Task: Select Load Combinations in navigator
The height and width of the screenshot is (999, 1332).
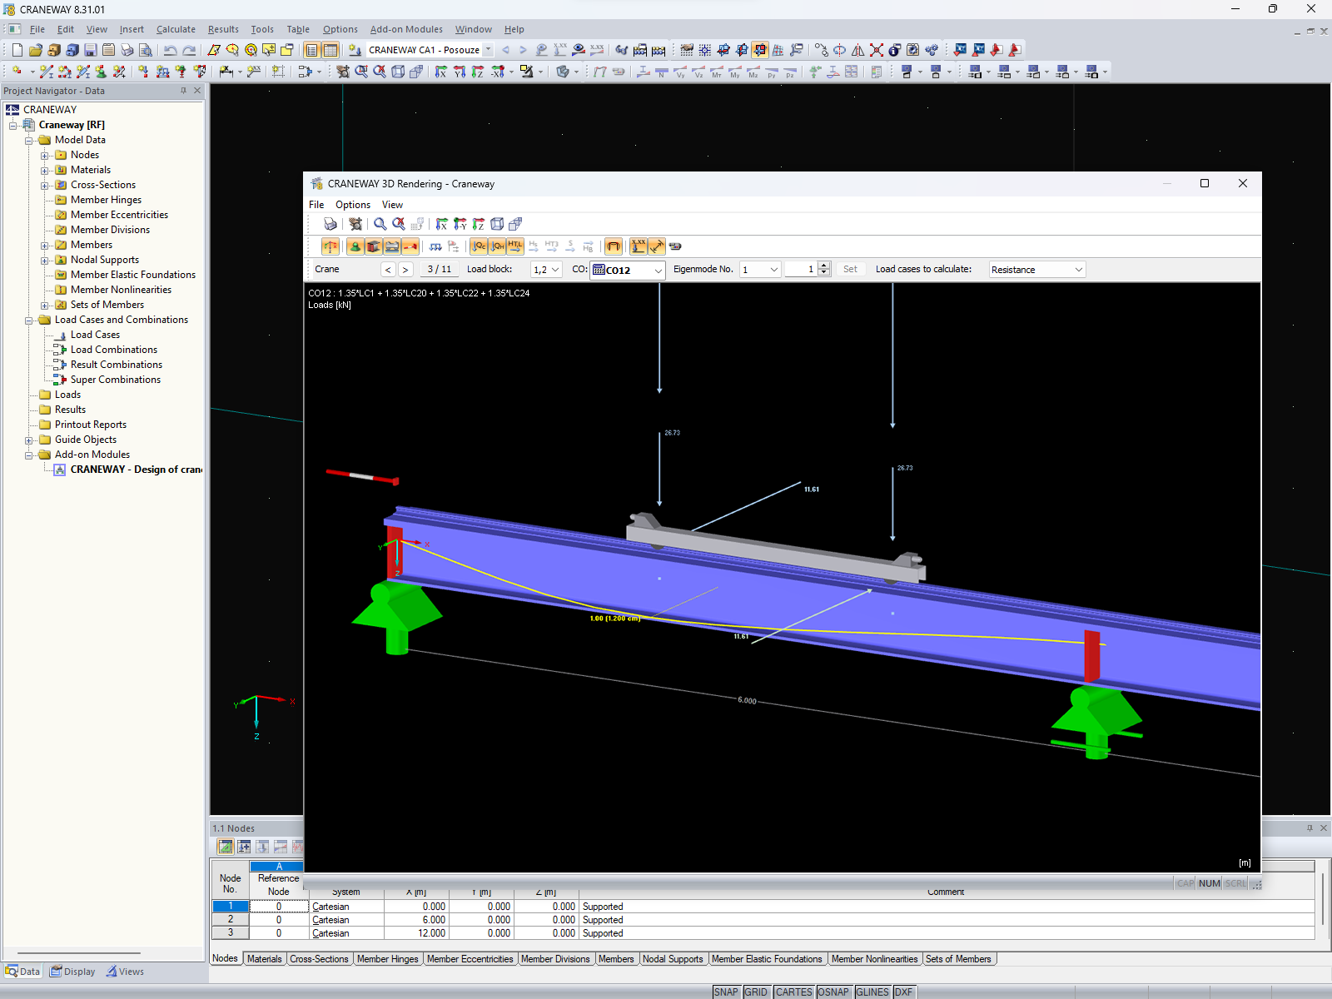Action: tap(114, 350)
